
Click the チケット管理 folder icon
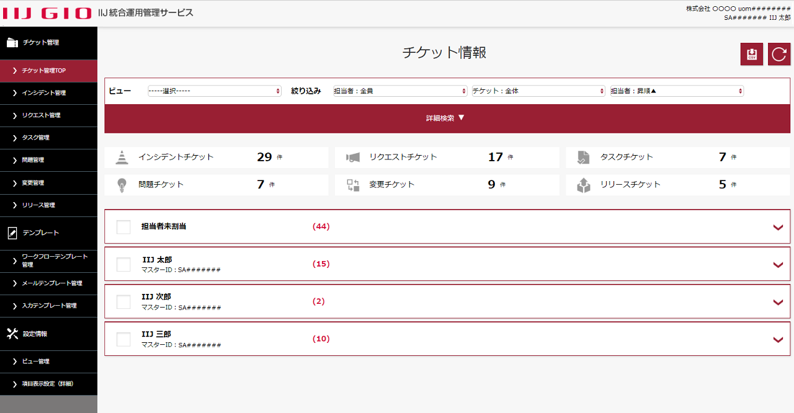pyautogui.click(x=12, y=43)
